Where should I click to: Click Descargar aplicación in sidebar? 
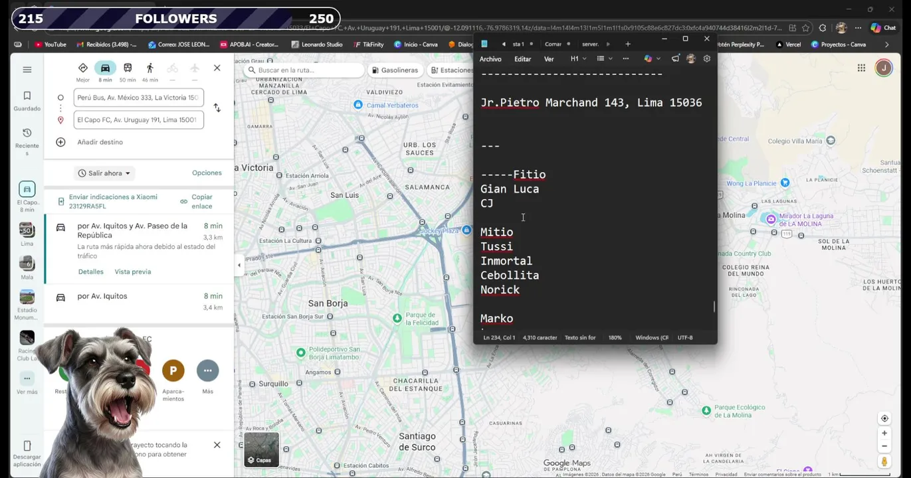[x=27, y=454]
